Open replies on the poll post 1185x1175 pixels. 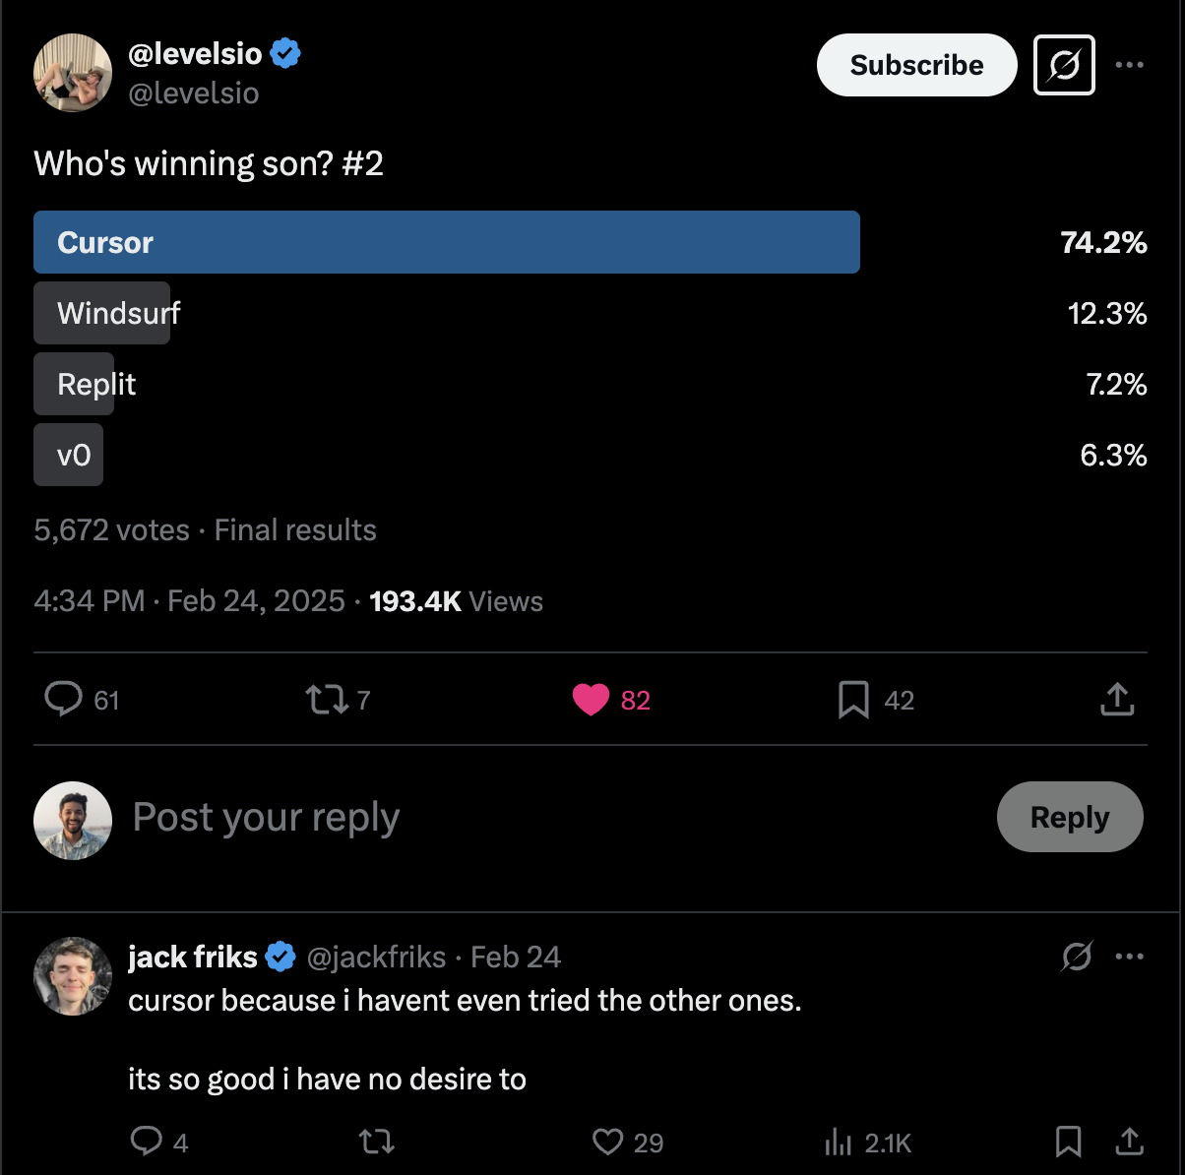pyautogui.click(x=64, y=700)
